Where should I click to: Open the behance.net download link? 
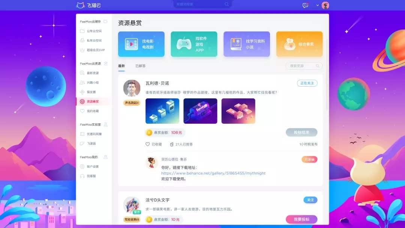pos(213,173)
